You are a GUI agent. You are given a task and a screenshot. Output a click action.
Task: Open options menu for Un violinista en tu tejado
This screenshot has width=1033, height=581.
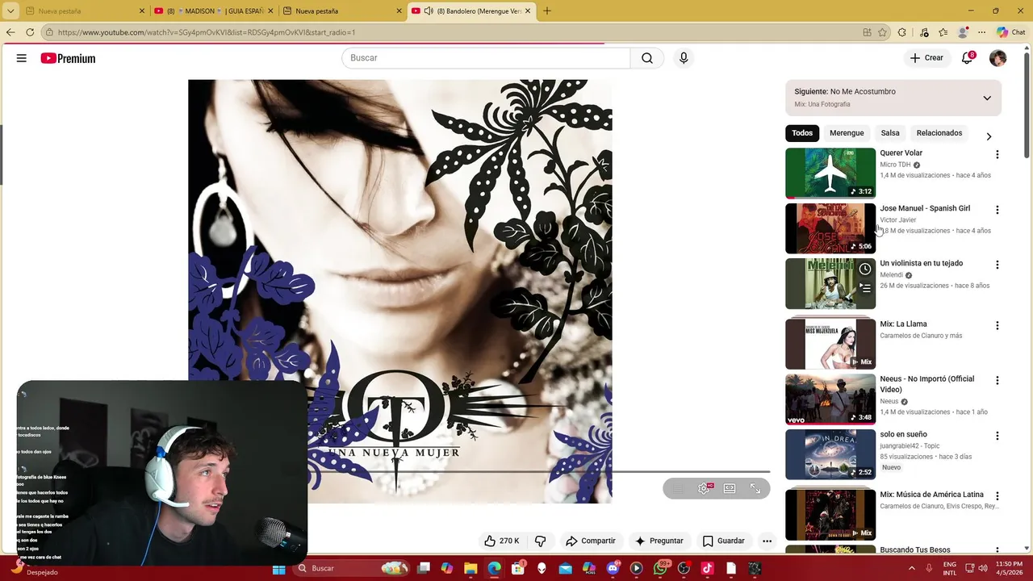[x=997, y=265]
